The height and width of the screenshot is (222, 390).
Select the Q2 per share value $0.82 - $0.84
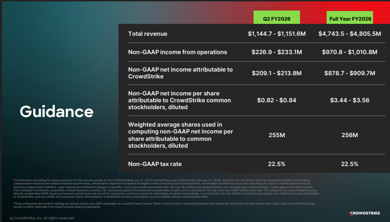[x=277, y=100]
